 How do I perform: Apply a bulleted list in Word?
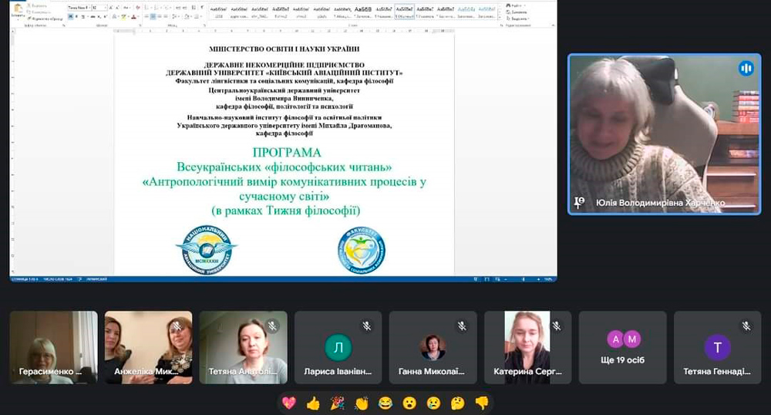coord(147,8)
